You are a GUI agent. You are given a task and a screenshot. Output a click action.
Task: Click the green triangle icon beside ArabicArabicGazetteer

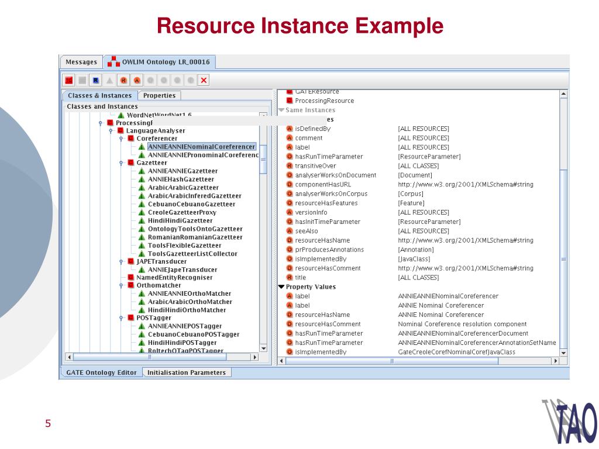(x=142, y=188)
